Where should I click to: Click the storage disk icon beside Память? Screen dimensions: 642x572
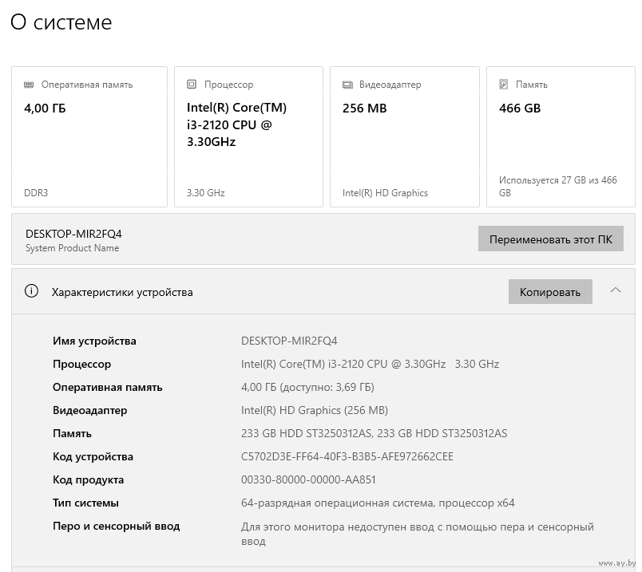(x=504, y=85)
